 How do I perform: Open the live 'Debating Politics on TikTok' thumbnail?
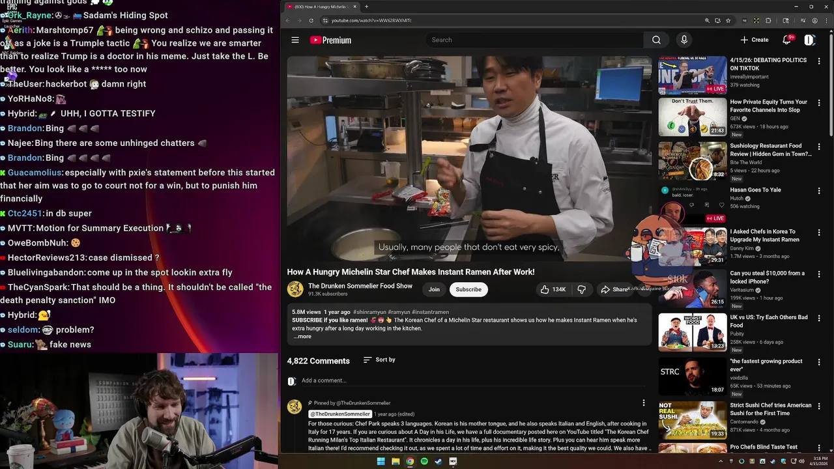[x=692, y=75]
